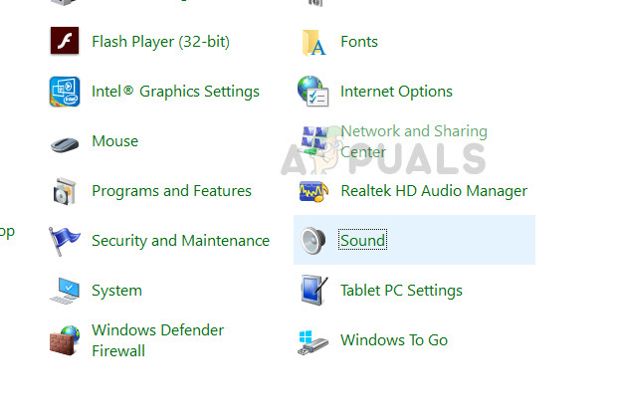Screen dimensions: 623x419
Task: Click the Fonts folder icon
Action: [313, 42]
